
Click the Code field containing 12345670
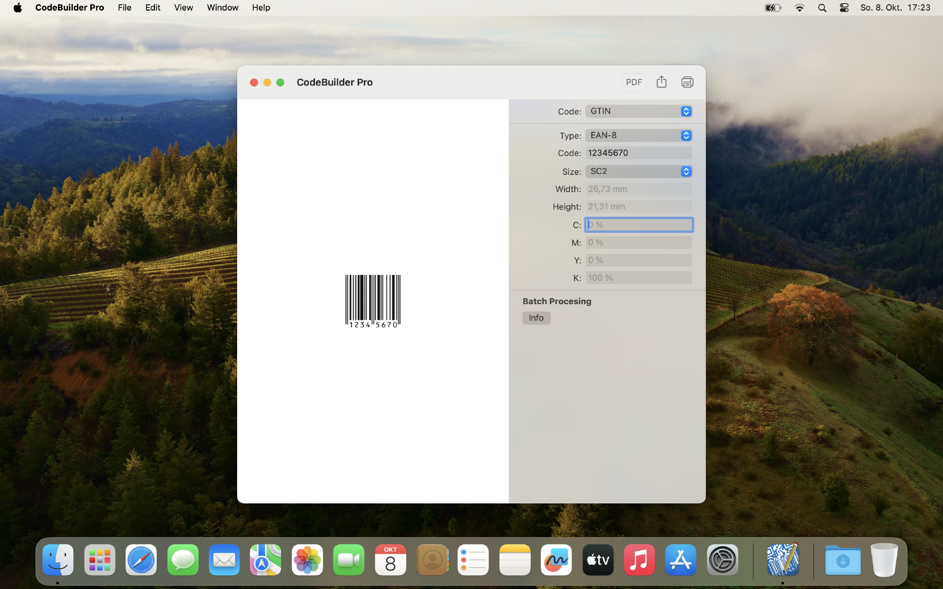639,153
